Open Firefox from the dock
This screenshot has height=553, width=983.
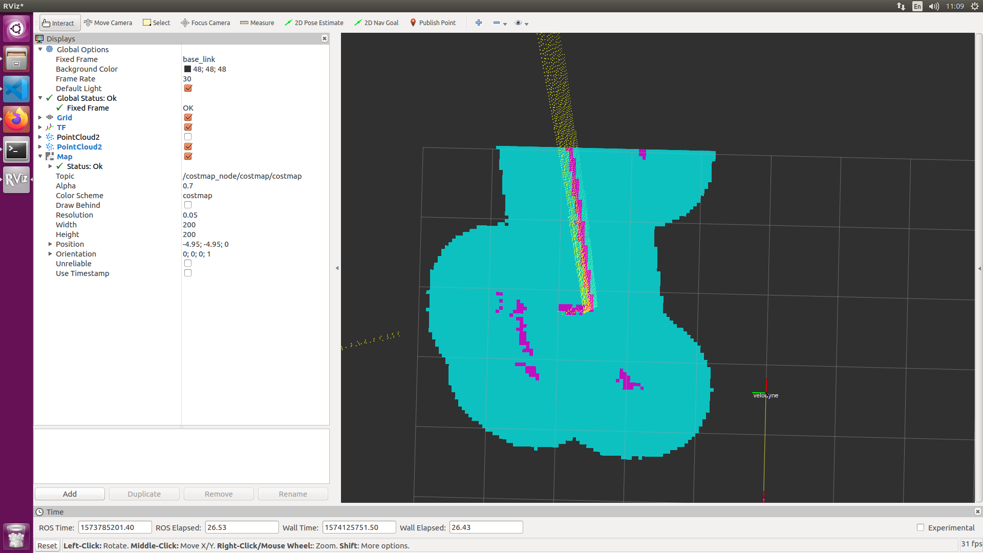click(16, 119)
